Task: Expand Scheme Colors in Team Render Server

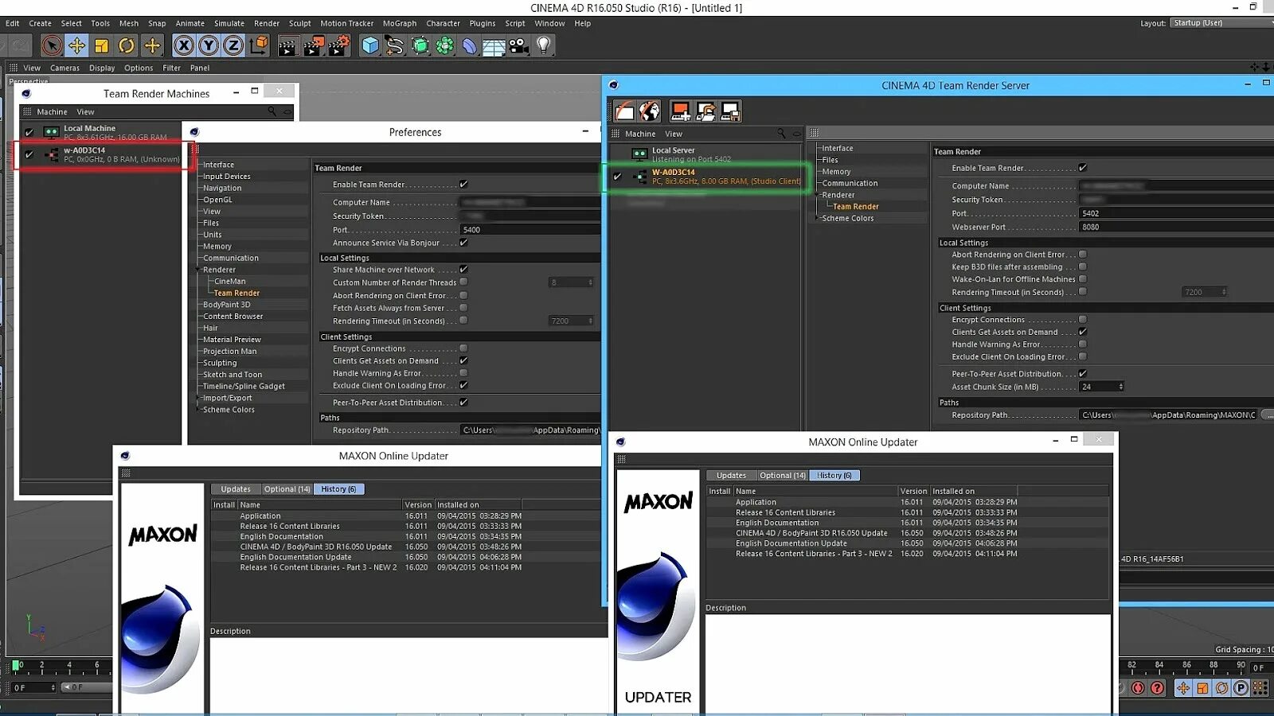Action: (818, 218)
